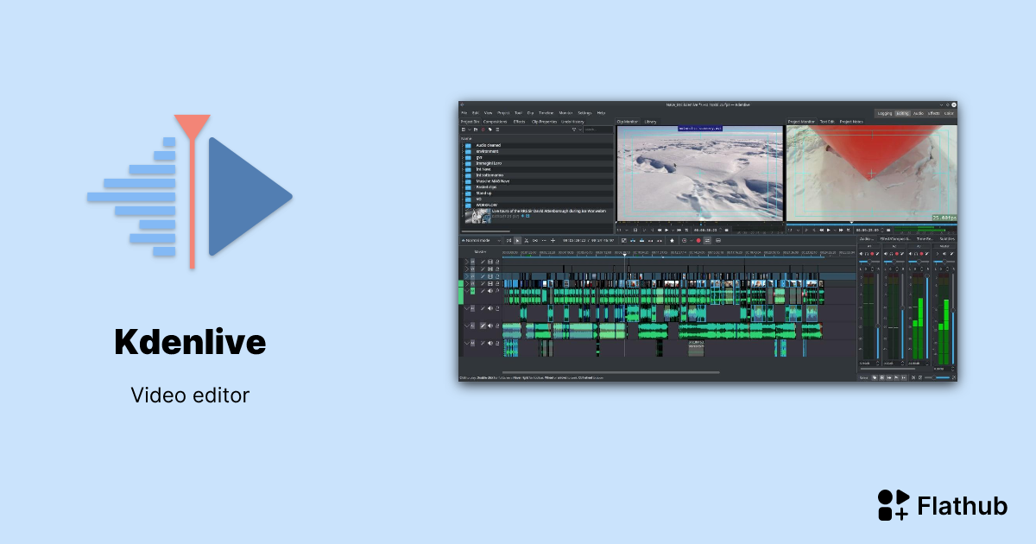
Task: Click the favorite effects star icon
Action: pos(672,242)
